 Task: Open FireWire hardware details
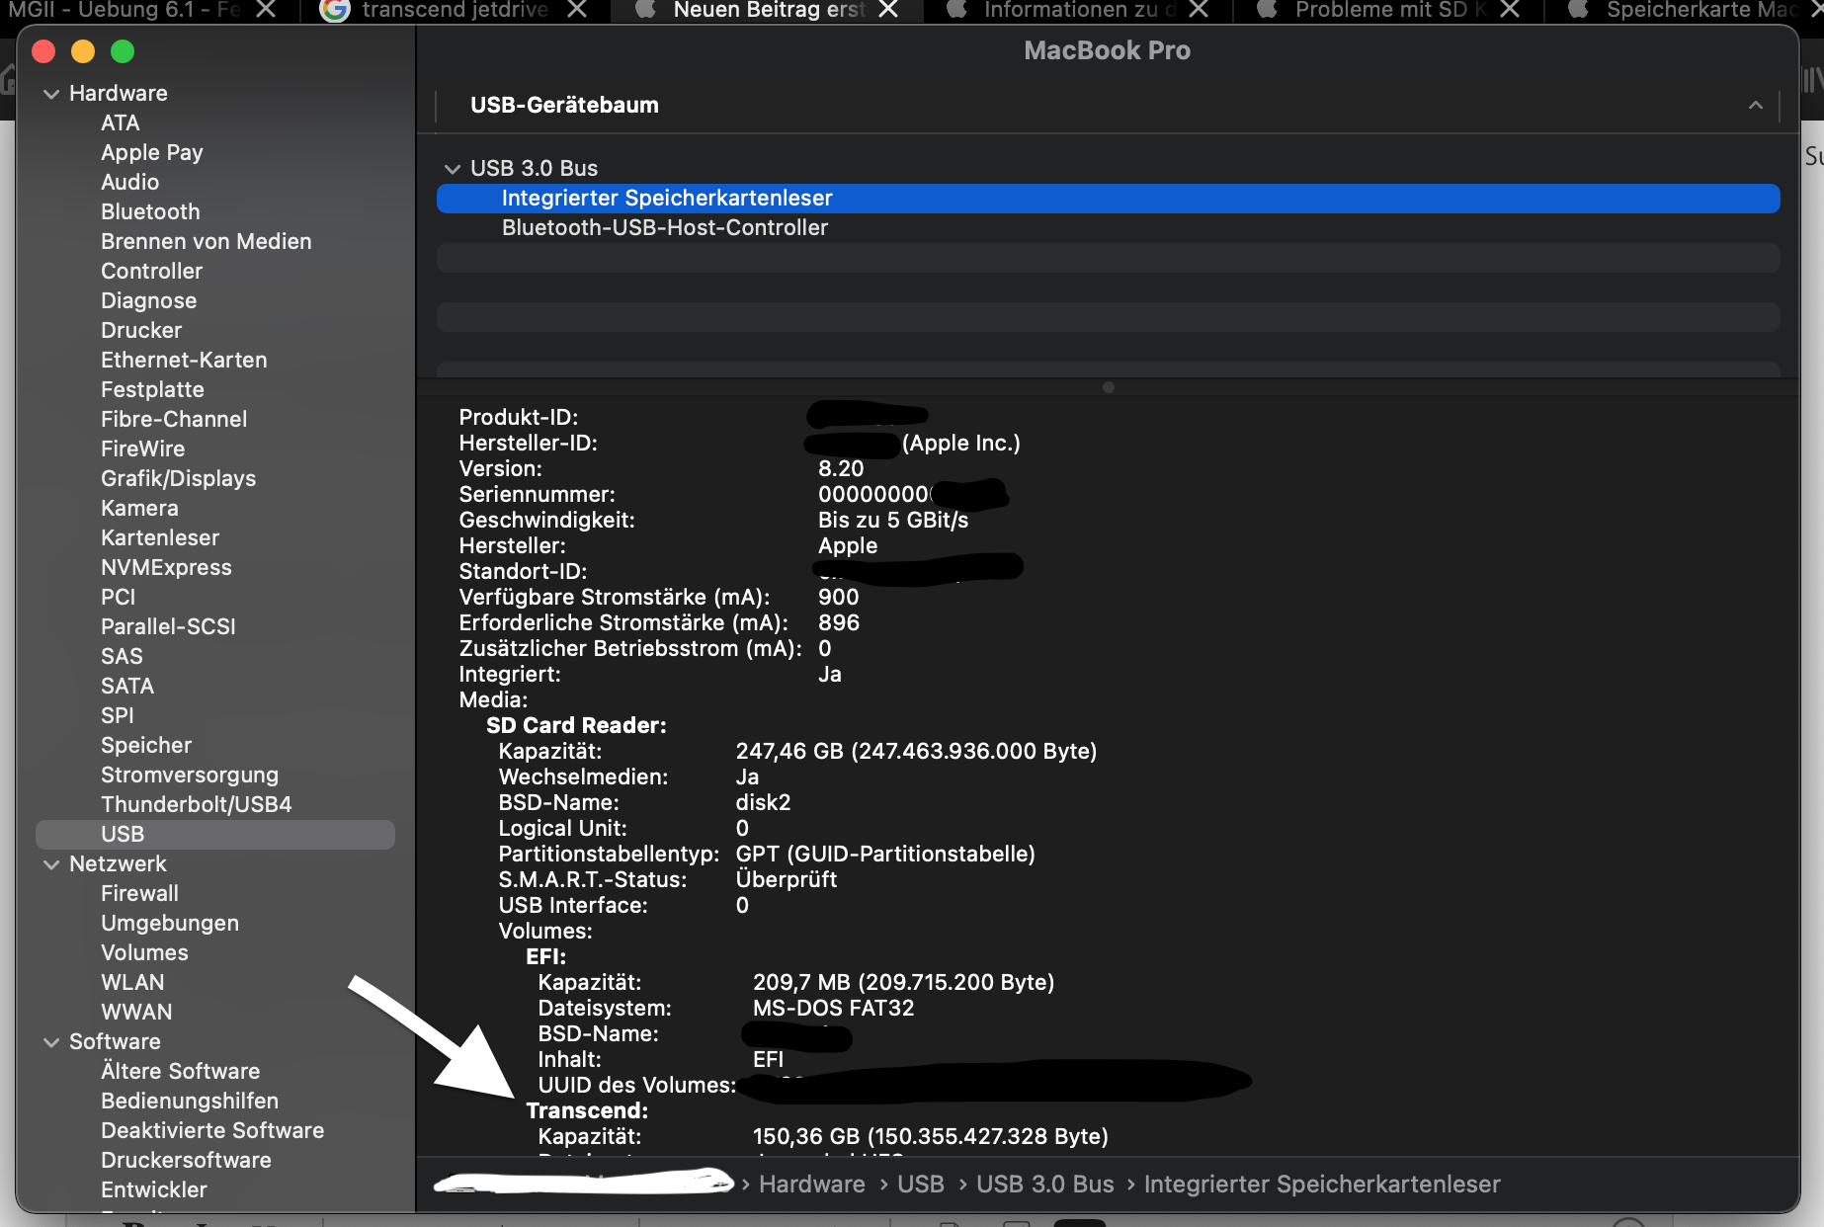[x=143, y=450]
